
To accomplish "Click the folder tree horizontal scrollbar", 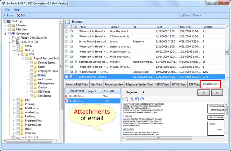I will [x=29, y=141].
